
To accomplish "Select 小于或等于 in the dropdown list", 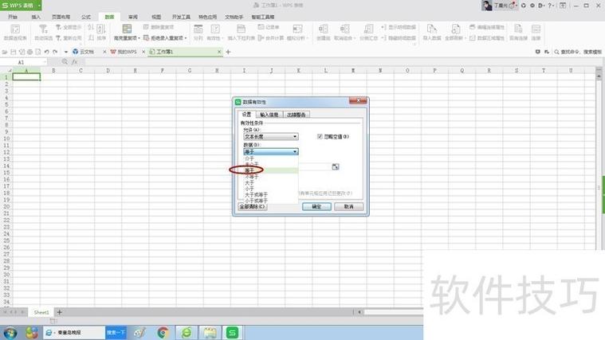I will tap(271, 201).
